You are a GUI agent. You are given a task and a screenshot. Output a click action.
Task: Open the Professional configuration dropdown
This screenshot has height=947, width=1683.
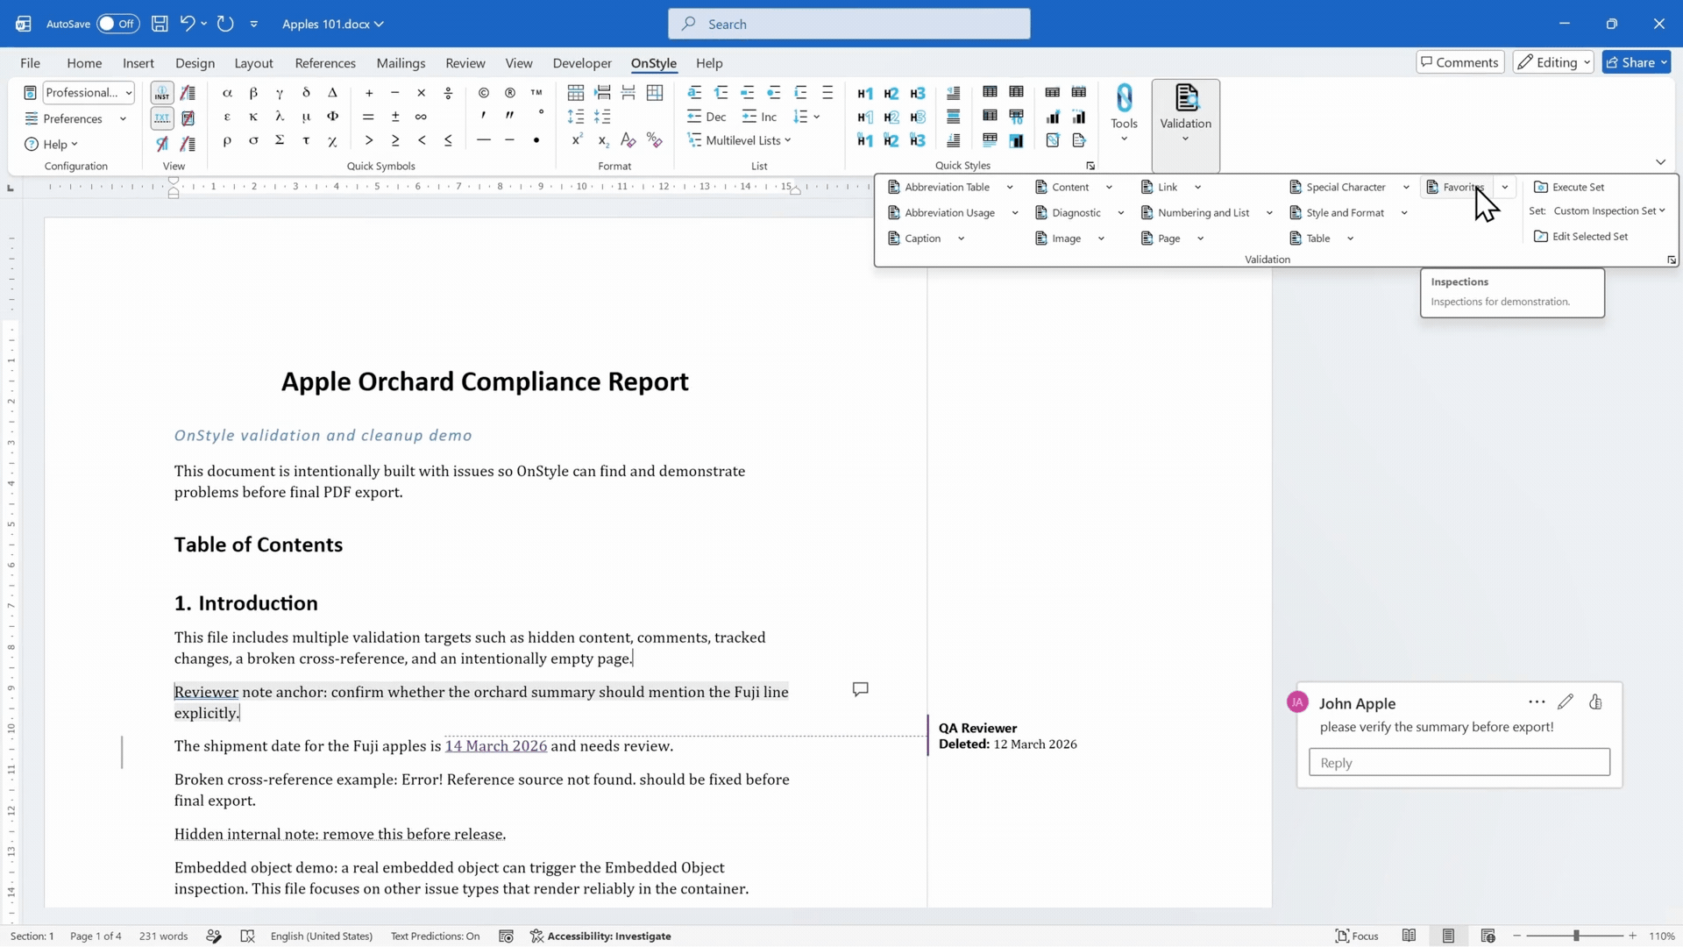pyautogui.click(x=128, y=93)
